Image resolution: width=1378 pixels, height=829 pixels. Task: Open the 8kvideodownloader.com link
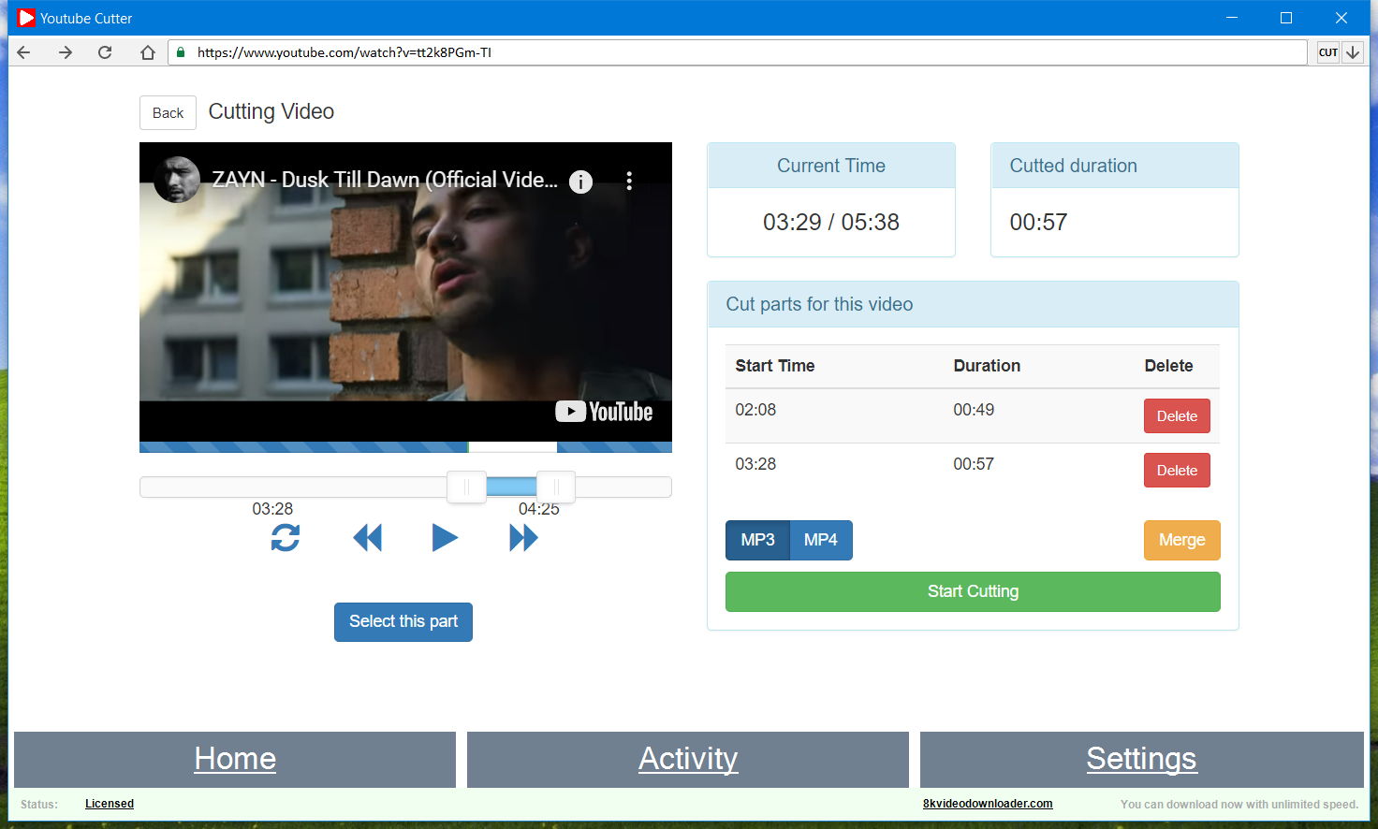[x=988, y=804]
